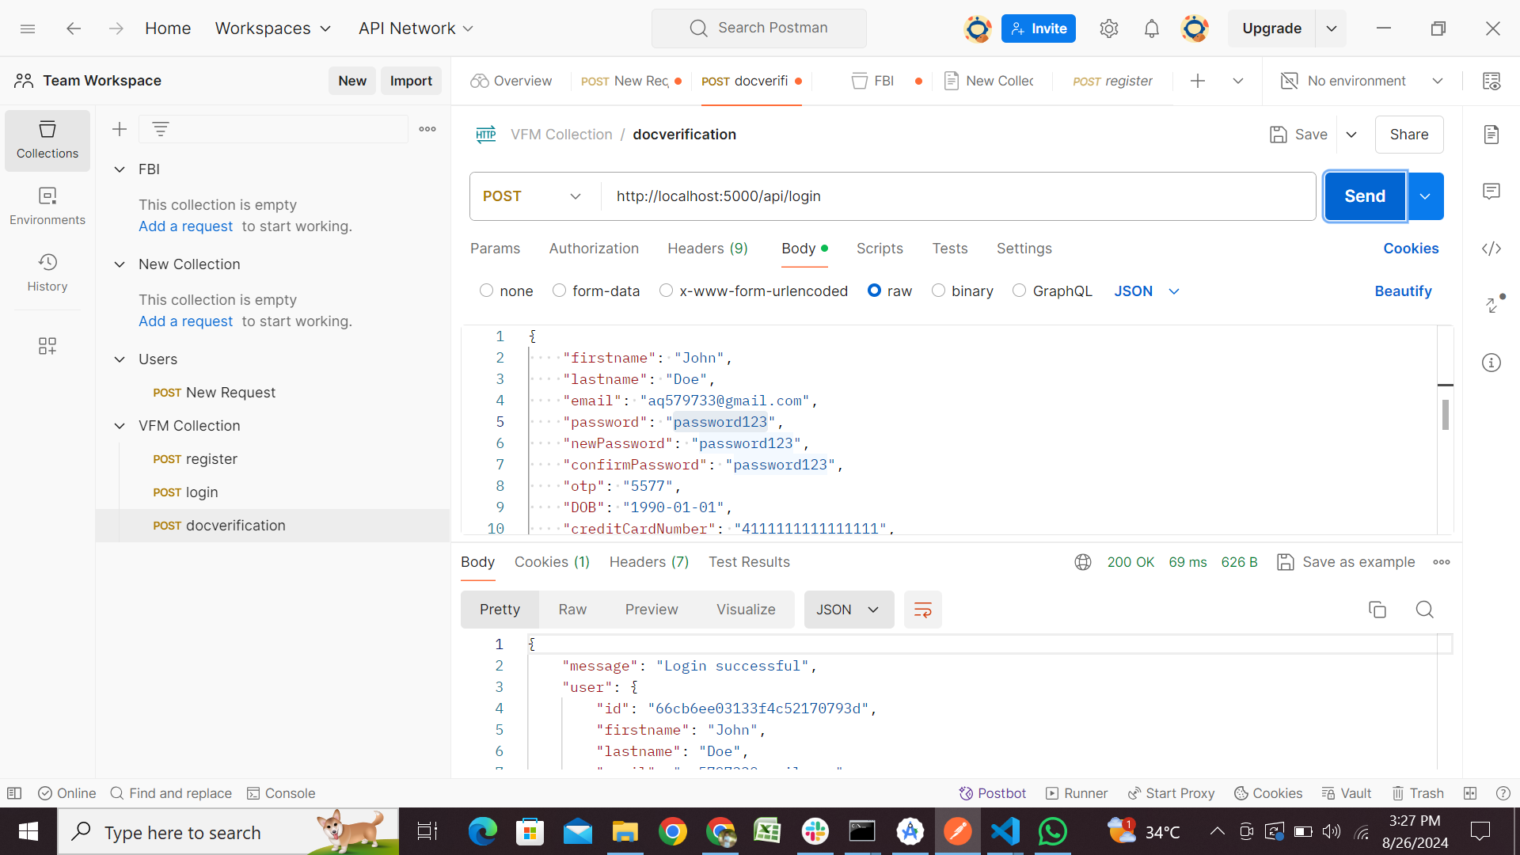Click the Environments panel icon
Image resolution: width=1520 pixels, height=855 pixels.
[x=47, y=204]
